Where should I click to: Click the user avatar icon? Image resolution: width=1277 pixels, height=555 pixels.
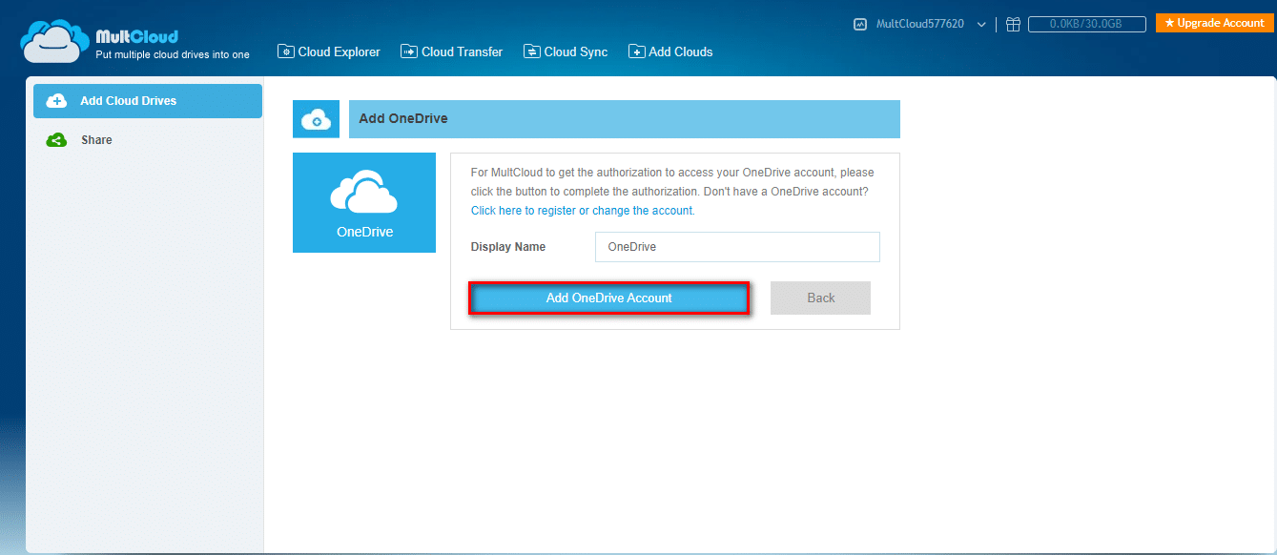[861, 23]
